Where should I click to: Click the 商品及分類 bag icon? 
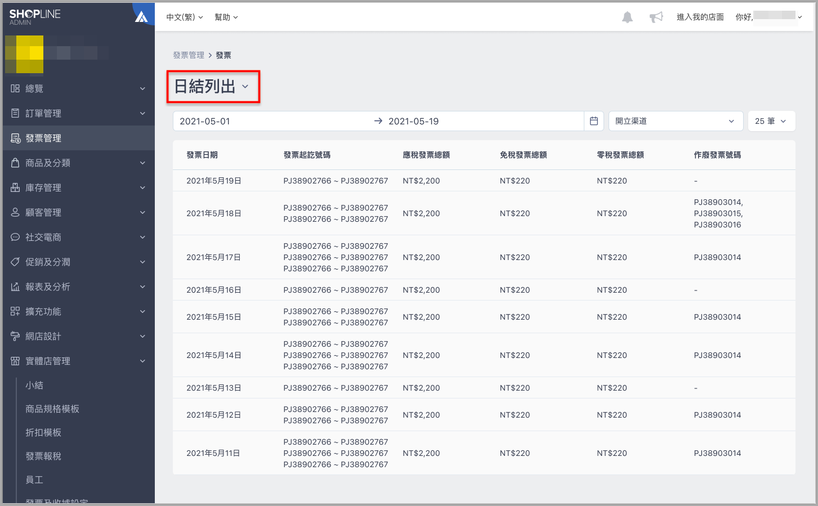coord(15,163)
